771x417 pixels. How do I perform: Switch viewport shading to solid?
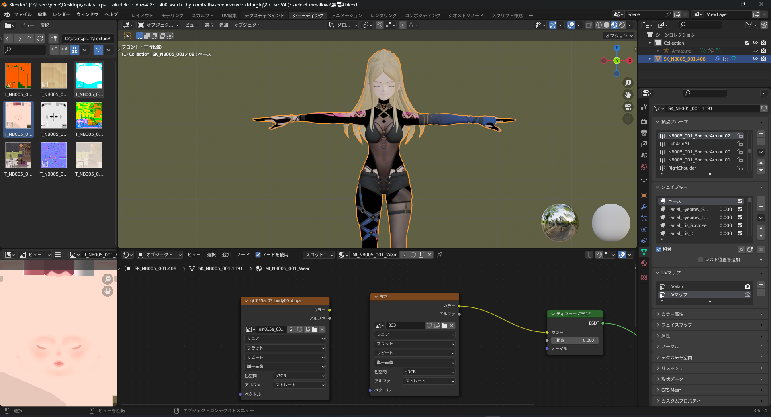(x=607, y=25)
